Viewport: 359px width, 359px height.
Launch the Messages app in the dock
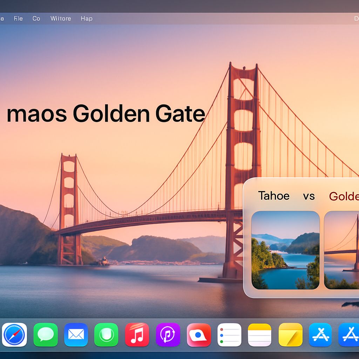pyautogui.click(x=46, y=335)
